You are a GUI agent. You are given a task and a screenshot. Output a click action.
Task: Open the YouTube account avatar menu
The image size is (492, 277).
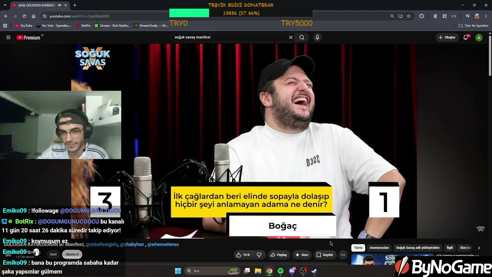pos(479,37)
